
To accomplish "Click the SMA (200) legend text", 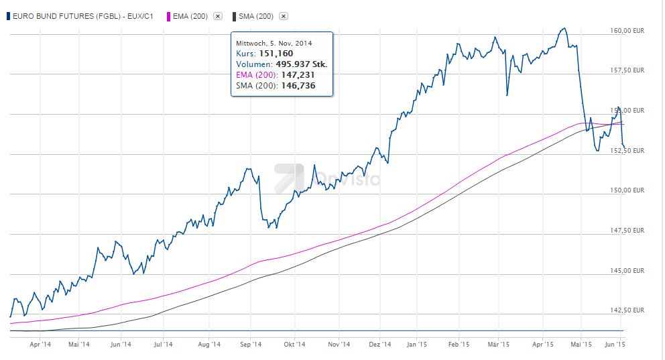I will pyautogui.click(x=255, y=15).
